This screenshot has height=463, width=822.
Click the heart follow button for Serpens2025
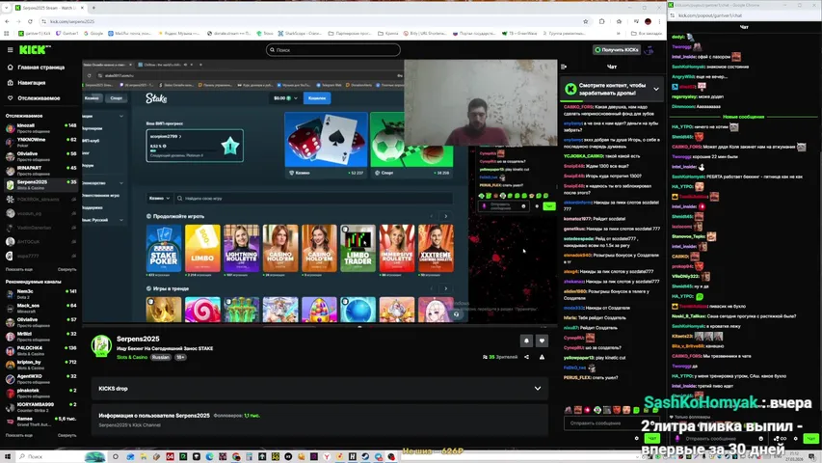click(x=542, y=340)
